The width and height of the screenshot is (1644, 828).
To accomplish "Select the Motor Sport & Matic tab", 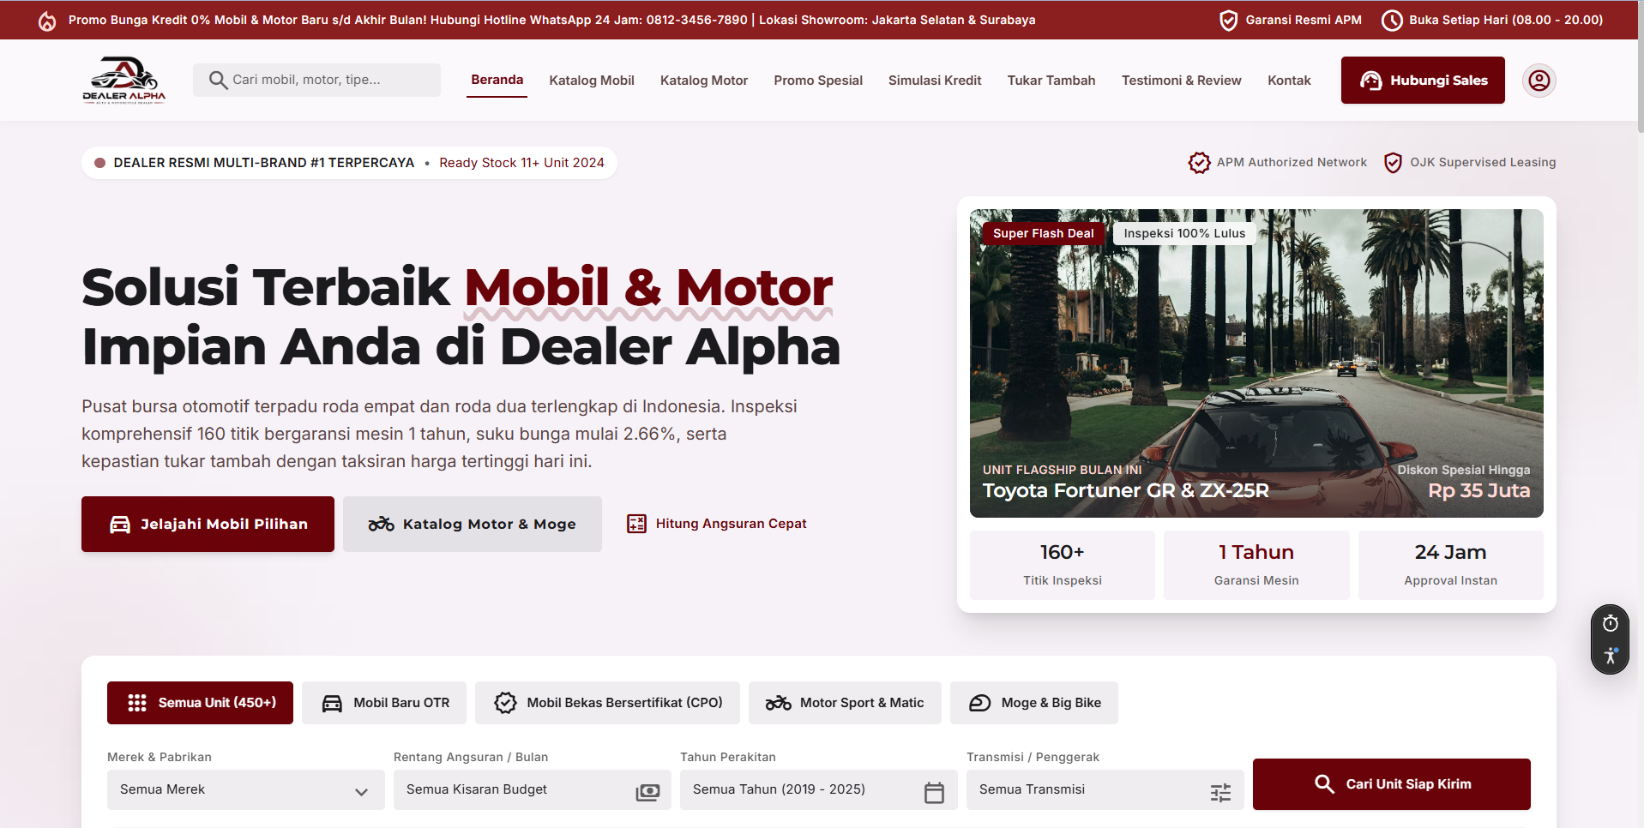I will tap(845, 703).
